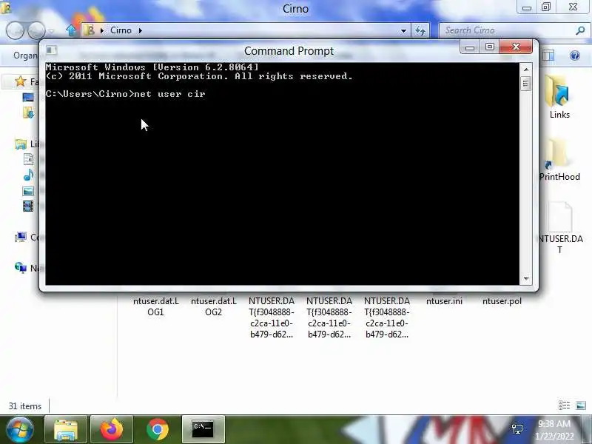Click the search magnifier in Explorer
Screen dimensions: 592x444
(x=580, y=30)
